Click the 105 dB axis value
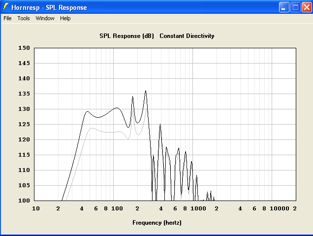The width and height of the screenshot is (313, 236). tap(24, 185)
